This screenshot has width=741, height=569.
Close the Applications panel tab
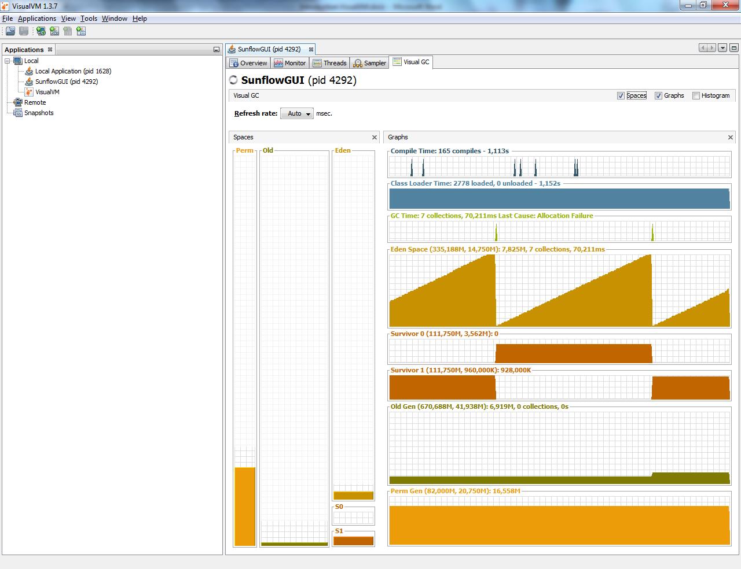(50, 50)
